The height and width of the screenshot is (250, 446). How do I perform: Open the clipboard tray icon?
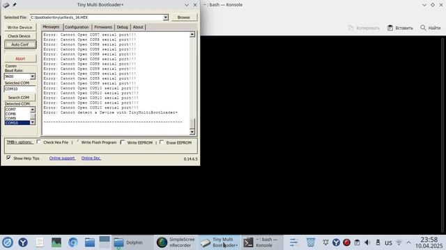click(357, 242)
